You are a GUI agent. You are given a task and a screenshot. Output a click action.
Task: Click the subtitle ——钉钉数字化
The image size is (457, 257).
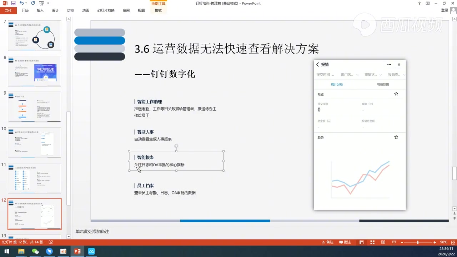tap(165, 74)
